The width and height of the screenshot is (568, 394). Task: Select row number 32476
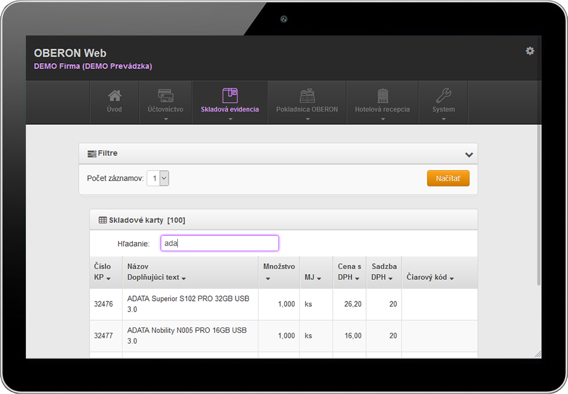click(103, 304)
